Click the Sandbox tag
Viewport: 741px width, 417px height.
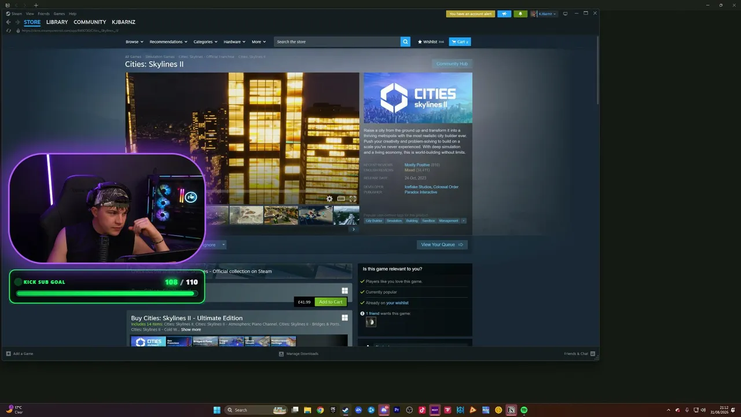tap(428, 221)
